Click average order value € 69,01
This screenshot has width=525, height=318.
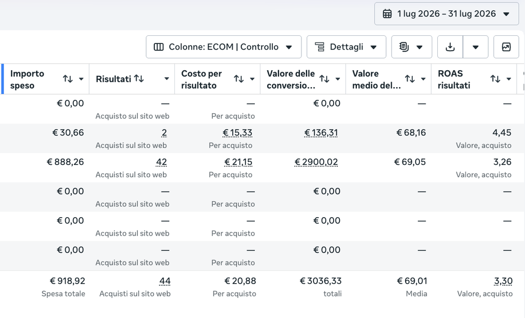click(x=412, y=281)
